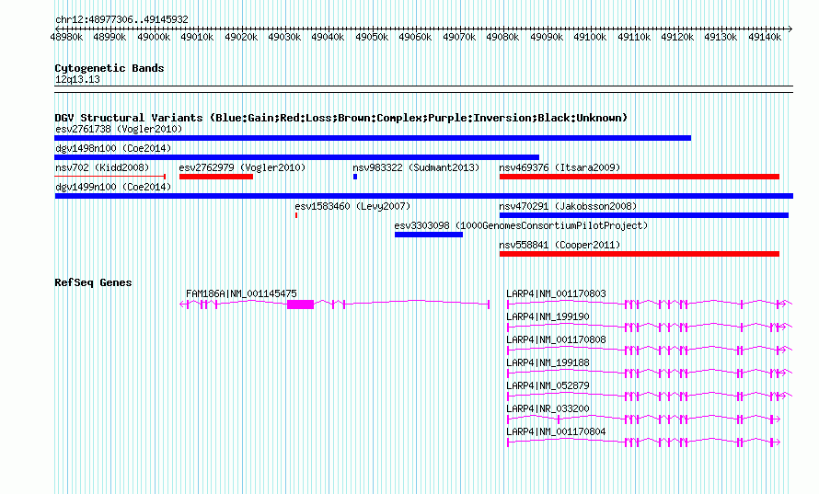Open the nsv558841 (Cooper2011) variant label

[559, 245]
